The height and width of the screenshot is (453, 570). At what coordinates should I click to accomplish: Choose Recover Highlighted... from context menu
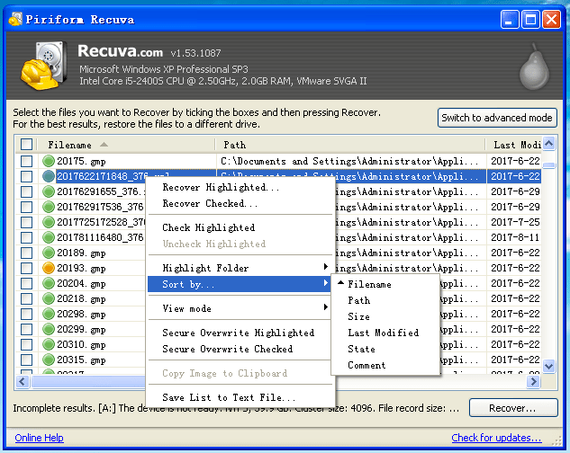[240, 187]
